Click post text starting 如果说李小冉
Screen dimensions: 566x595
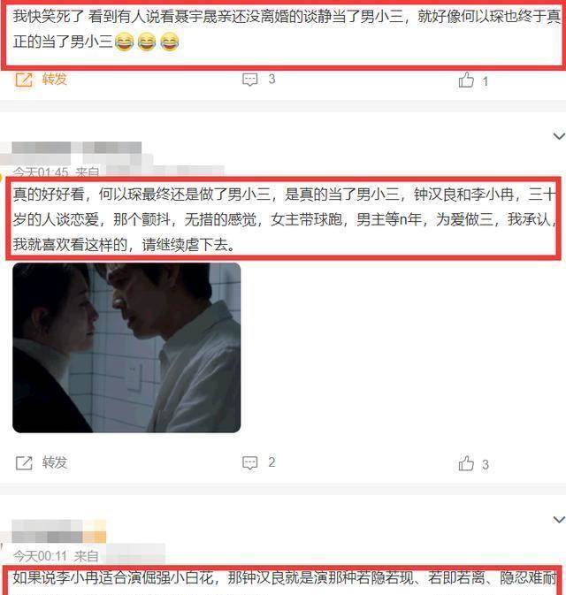284,578
